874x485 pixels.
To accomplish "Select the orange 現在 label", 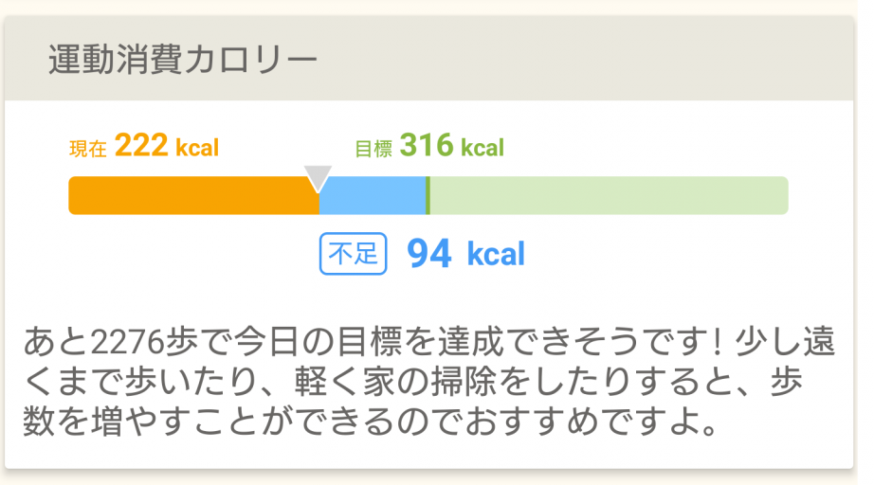I will pyautogui.click(x=88, y=149).
